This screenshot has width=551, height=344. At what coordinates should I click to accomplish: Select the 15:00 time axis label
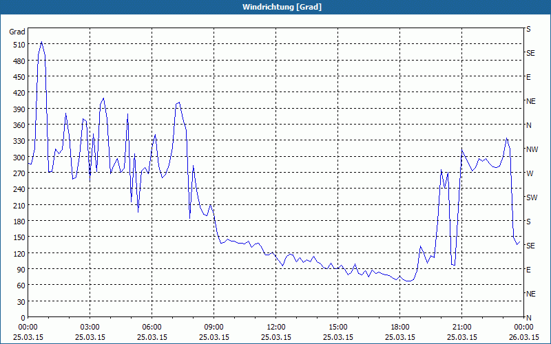coord(338,327)
